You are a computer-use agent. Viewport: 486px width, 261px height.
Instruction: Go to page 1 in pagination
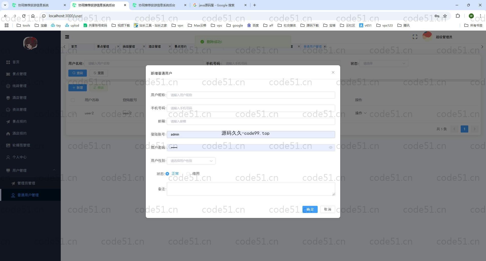[464, 129]
